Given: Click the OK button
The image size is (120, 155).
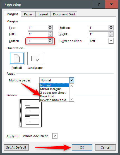Looking at the screenshot, I should pyautogui.click(x=82, y=147).
